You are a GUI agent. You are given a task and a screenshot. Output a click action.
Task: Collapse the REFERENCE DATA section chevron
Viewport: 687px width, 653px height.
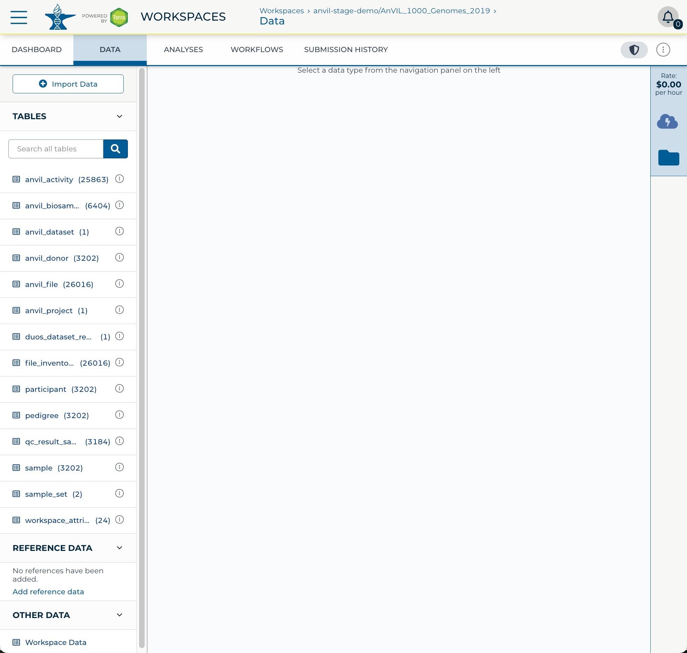pyautogui.click(x=120, y=548)
